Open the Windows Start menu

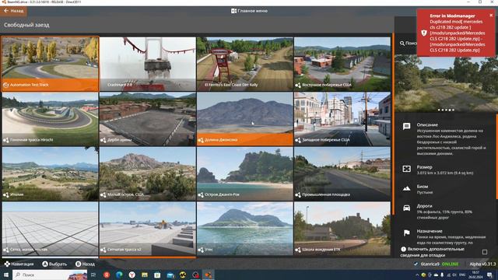(6, 275)
